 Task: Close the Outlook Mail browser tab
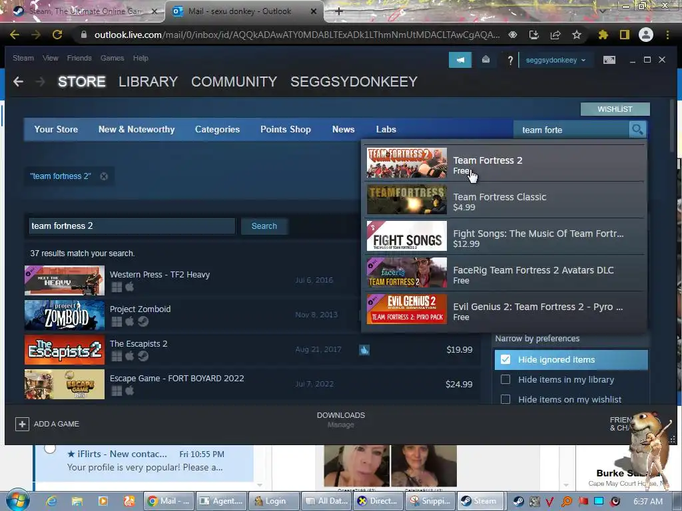pyautogui.click(x=314, y=11)
